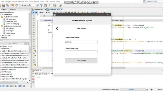Click the settings icon below Output stop button
Screen dimensions: 163x91
(33, 82)
